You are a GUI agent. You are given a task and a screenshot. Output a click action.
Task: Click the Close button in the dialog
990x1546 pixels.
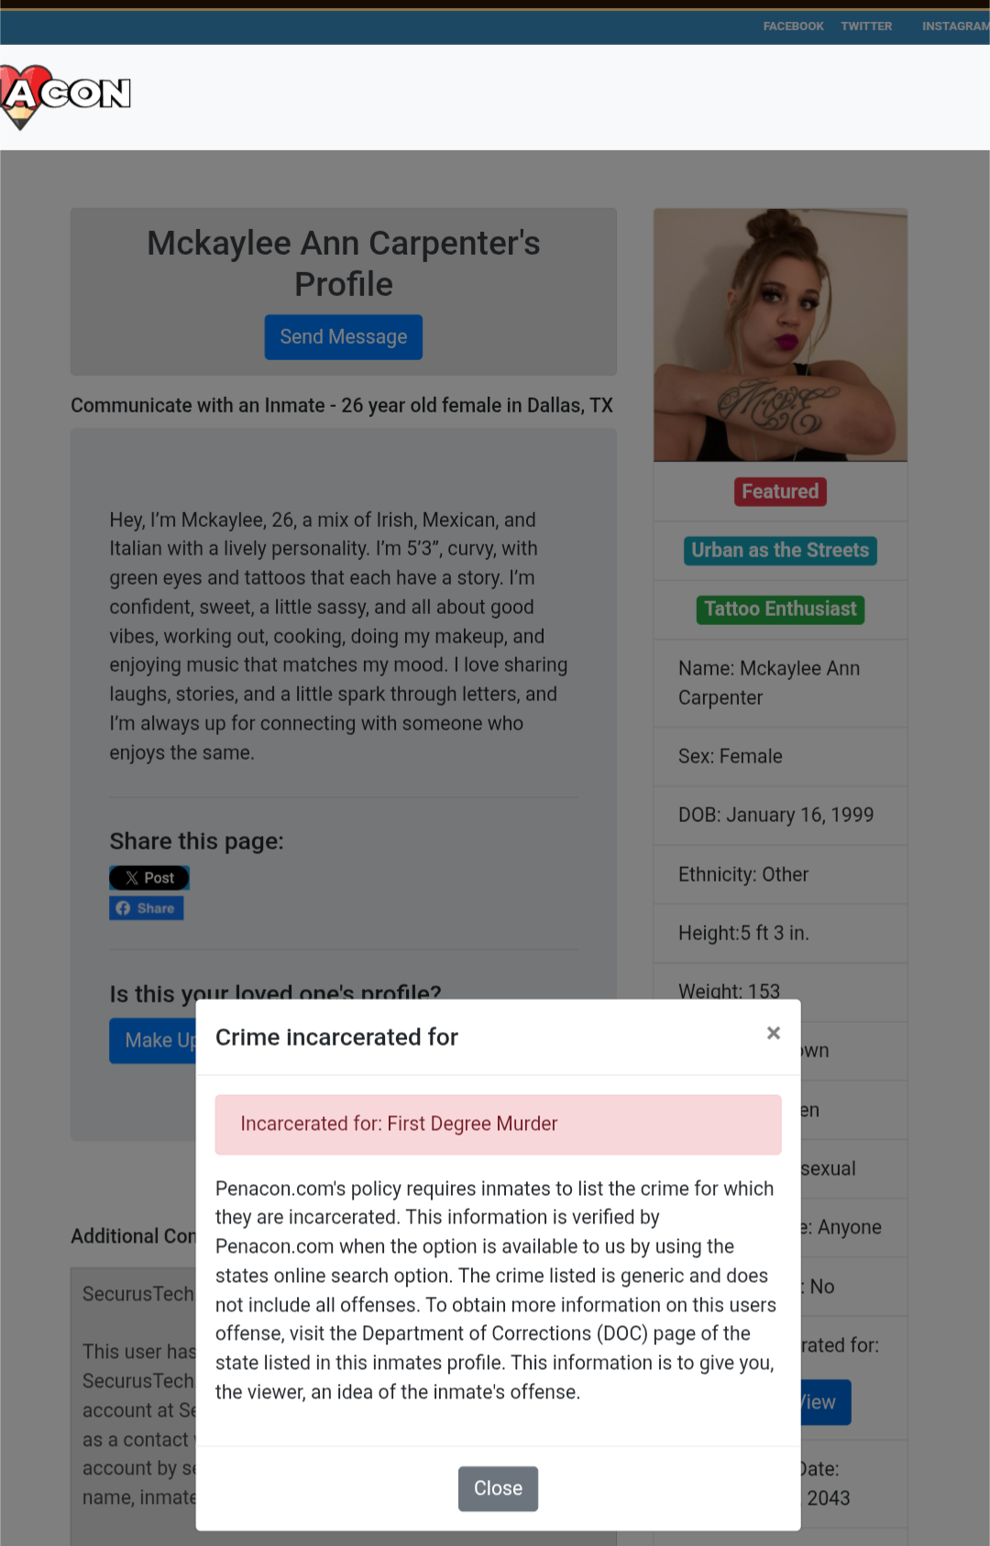tap(498, 1488)
